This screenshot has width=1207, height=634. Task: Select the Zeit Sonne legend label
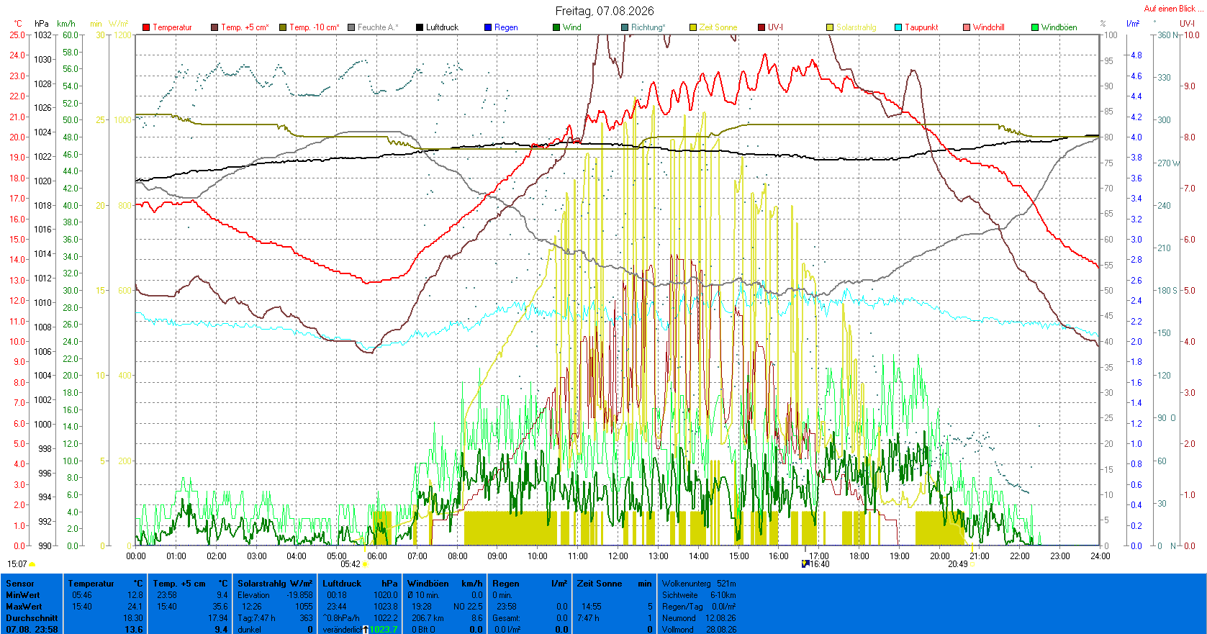pyautogui.click(x=718, y=27)
